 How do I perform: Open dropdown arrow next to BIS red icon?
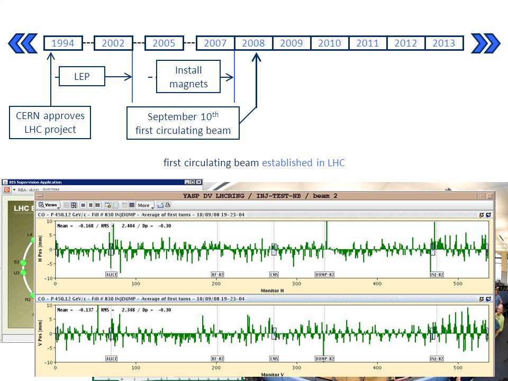(14, 190)
